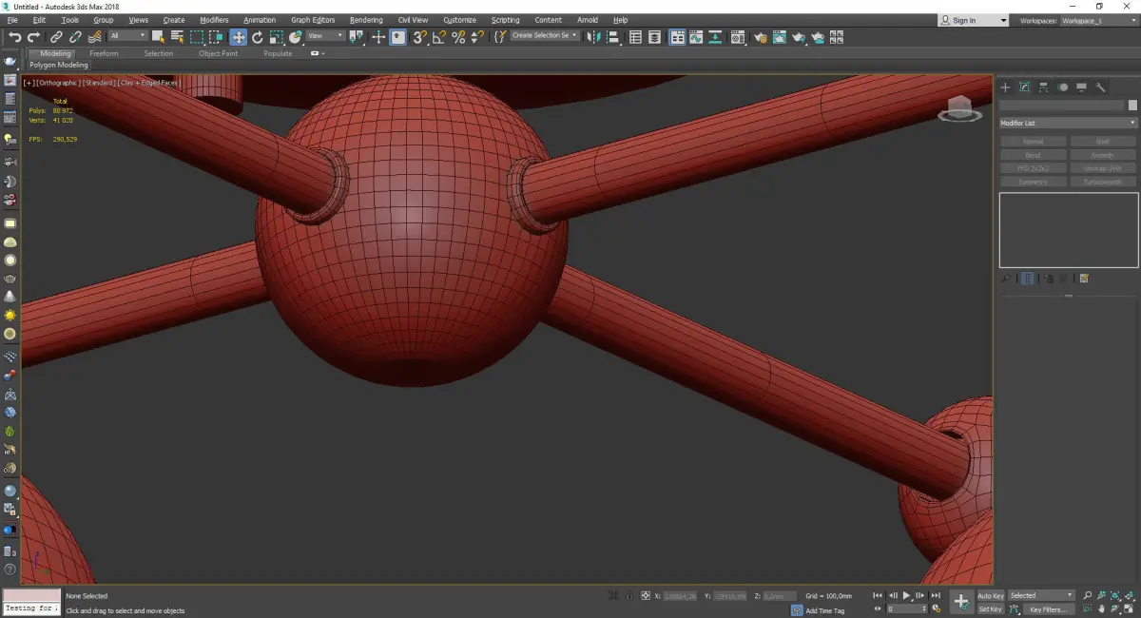Click the Key Filters button

coord(1048,609)
